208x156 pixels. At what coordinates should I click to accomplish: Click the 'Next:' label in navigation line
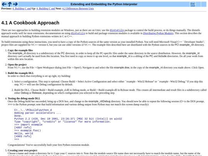59,8
